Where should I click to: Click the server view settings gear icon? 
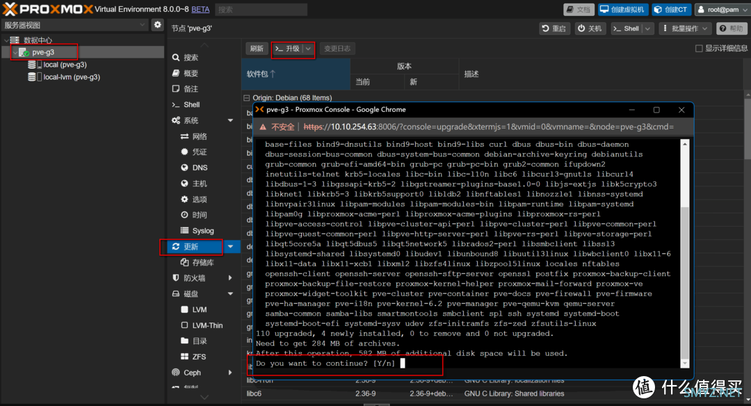(158, 25)
